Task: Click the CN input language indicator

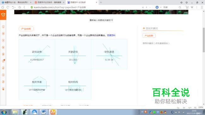Action: click(x=142, y=112)
